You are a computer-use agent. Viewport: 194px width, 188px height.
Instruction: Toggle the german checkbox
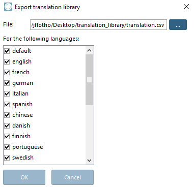click(x=7, y=83)
